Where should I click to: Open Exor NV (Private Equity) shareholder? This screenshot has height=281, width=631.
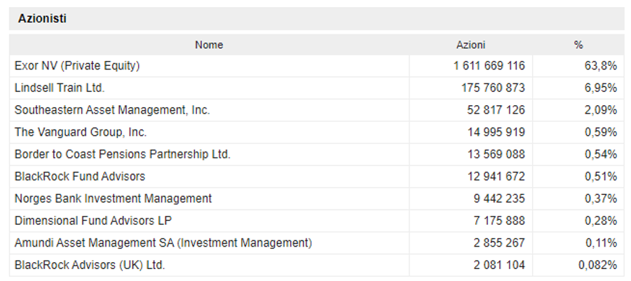77,66
